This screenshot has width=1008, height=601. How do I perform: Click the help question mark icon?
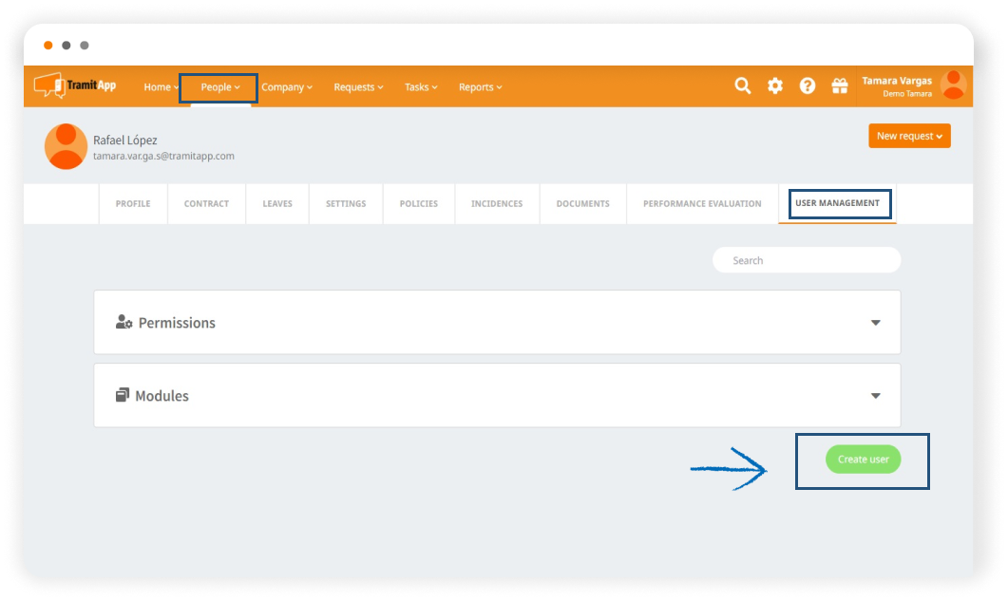[x=808, y=86]
